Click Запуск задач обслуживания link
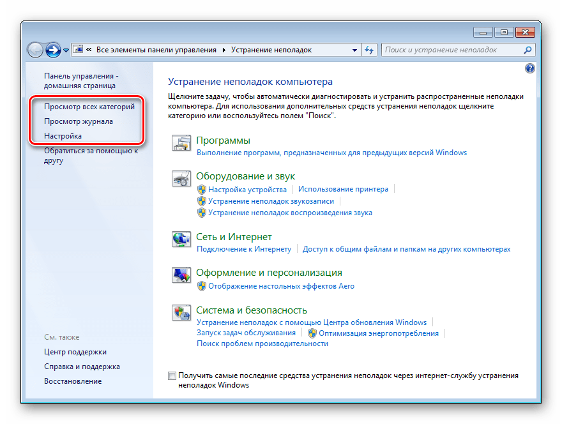This screenshot has width=562, height=424. [246, 333]
